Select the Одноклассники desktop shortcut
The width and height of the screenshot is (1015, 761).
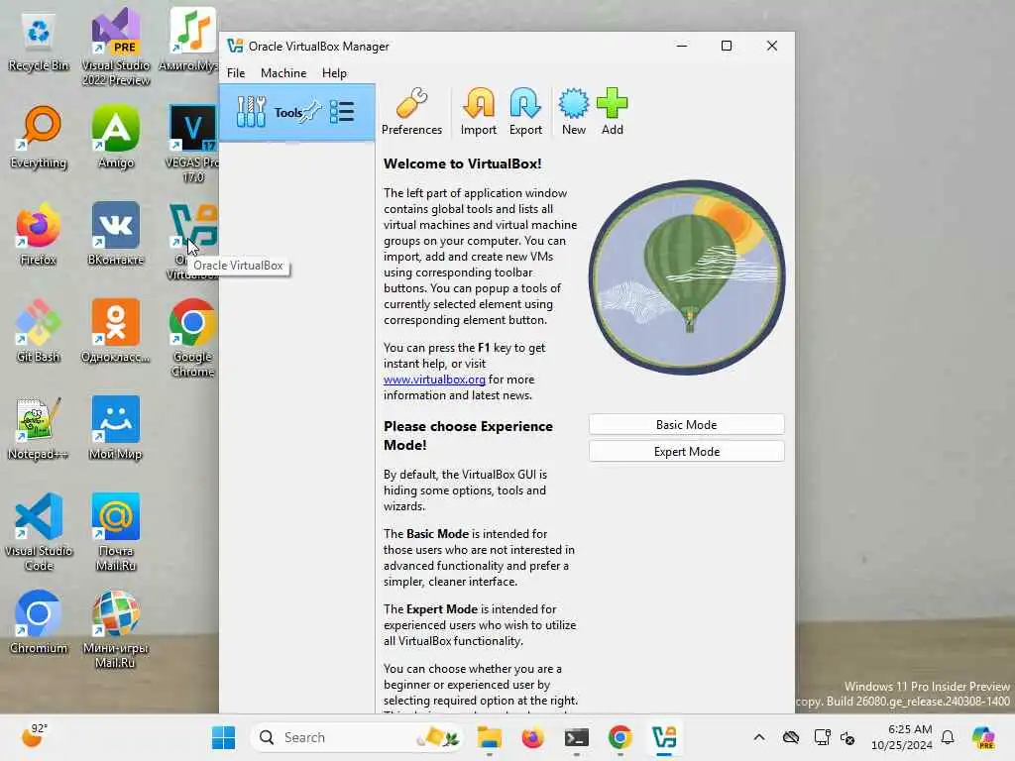[x=116, y=331]
